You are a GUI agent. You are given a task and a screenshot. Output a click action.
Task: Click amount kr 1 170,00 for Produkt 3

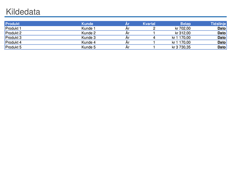coord(181,38)
